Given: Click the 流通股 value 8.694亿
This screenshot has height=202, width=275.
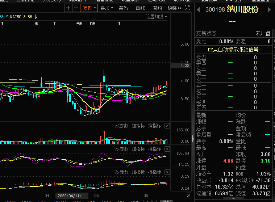Looking at the screenshot, I should [224, 193].
